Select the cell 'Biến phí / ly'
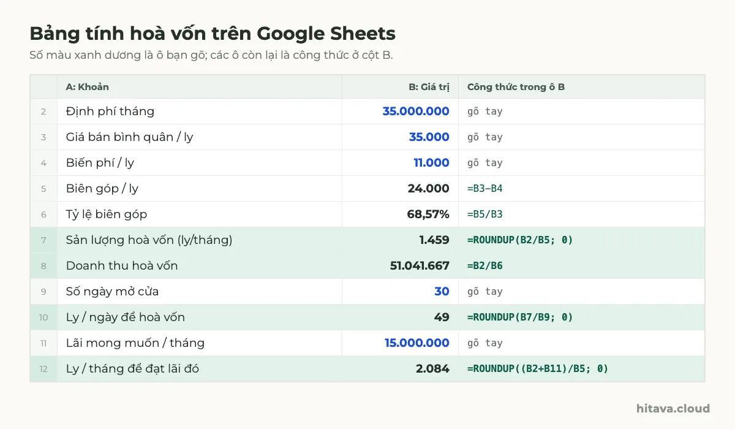Image resolution: width=735 pixels, height=429 pixels. (200, 163)
